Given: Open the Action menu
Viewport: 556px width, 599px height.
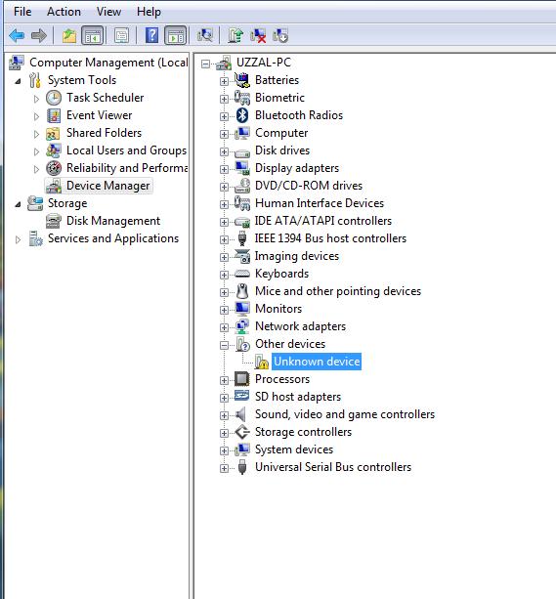Looking at the screenshot, I should (x=64, y=12).
